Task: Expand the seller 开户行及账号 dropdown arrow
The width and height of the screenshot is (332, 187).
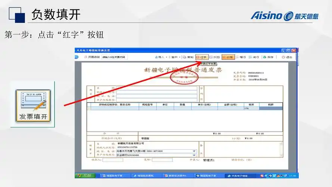Action: [x=194, y=155]
